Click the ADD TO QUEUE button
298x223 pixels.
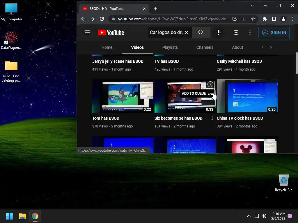point(197,93)
